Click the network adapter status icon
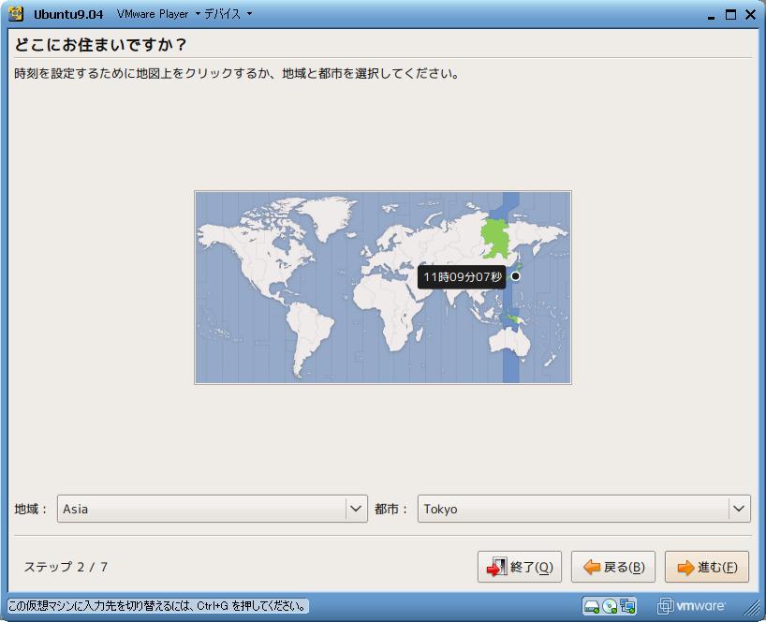 point(627,606)
